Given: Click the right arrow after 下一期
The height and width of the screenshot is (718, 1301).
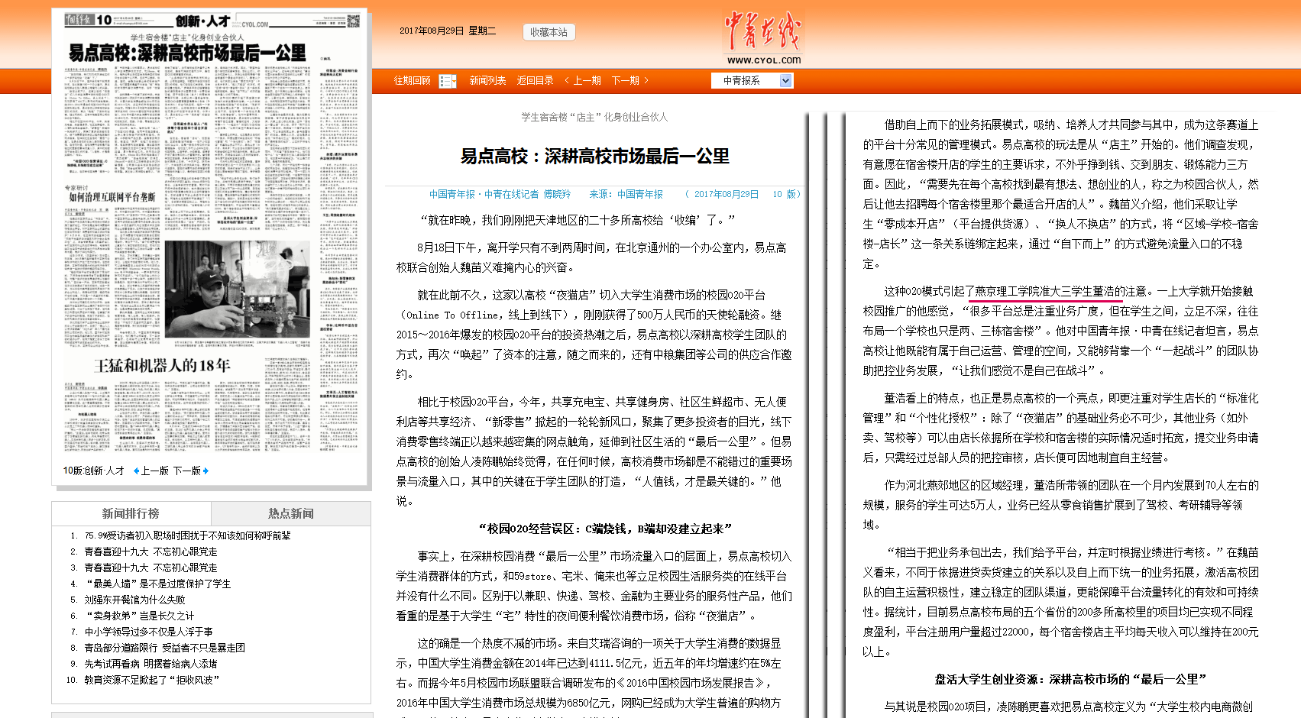Looking at the screenshot, I should pyautogui.click(x=647, y=80).
